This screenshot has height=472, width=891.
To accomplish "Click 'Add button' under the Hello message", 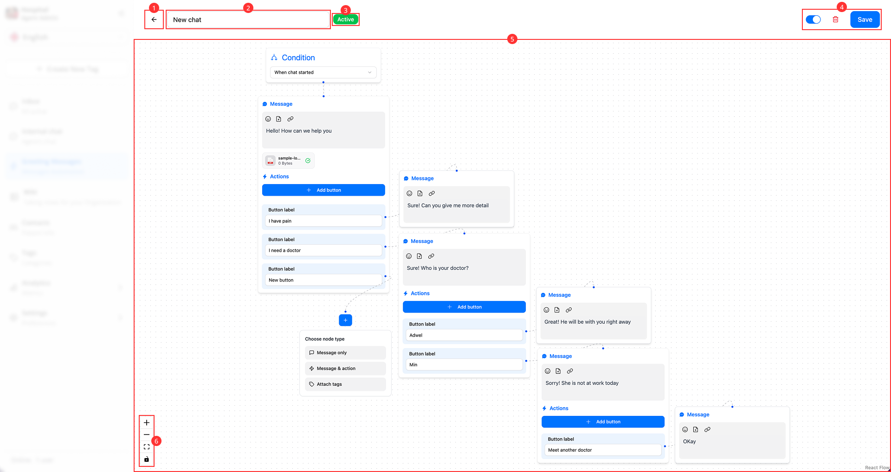I will click(x=323, y=190).
